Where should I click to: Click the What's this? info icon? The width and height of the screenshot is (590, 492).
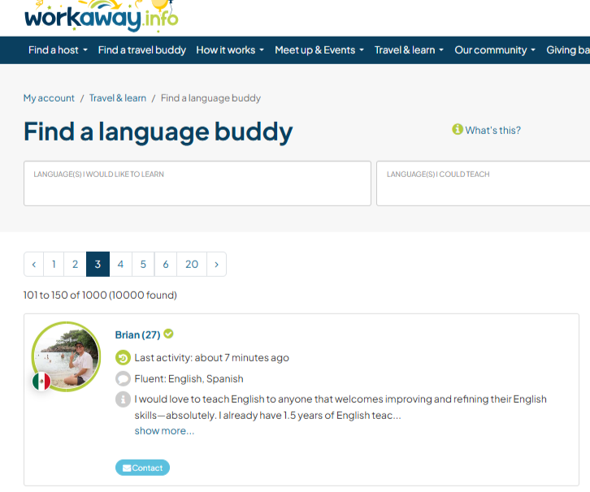458,129
